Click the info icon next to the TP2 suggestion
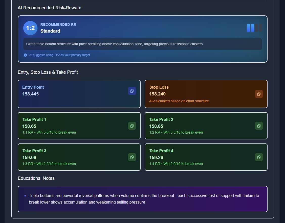Image resolution: width=285 pixels, height=223 pixels. pos(25,55)
